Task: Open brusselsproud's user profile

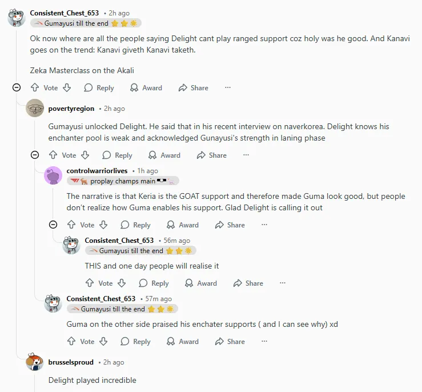Action: 71,362
